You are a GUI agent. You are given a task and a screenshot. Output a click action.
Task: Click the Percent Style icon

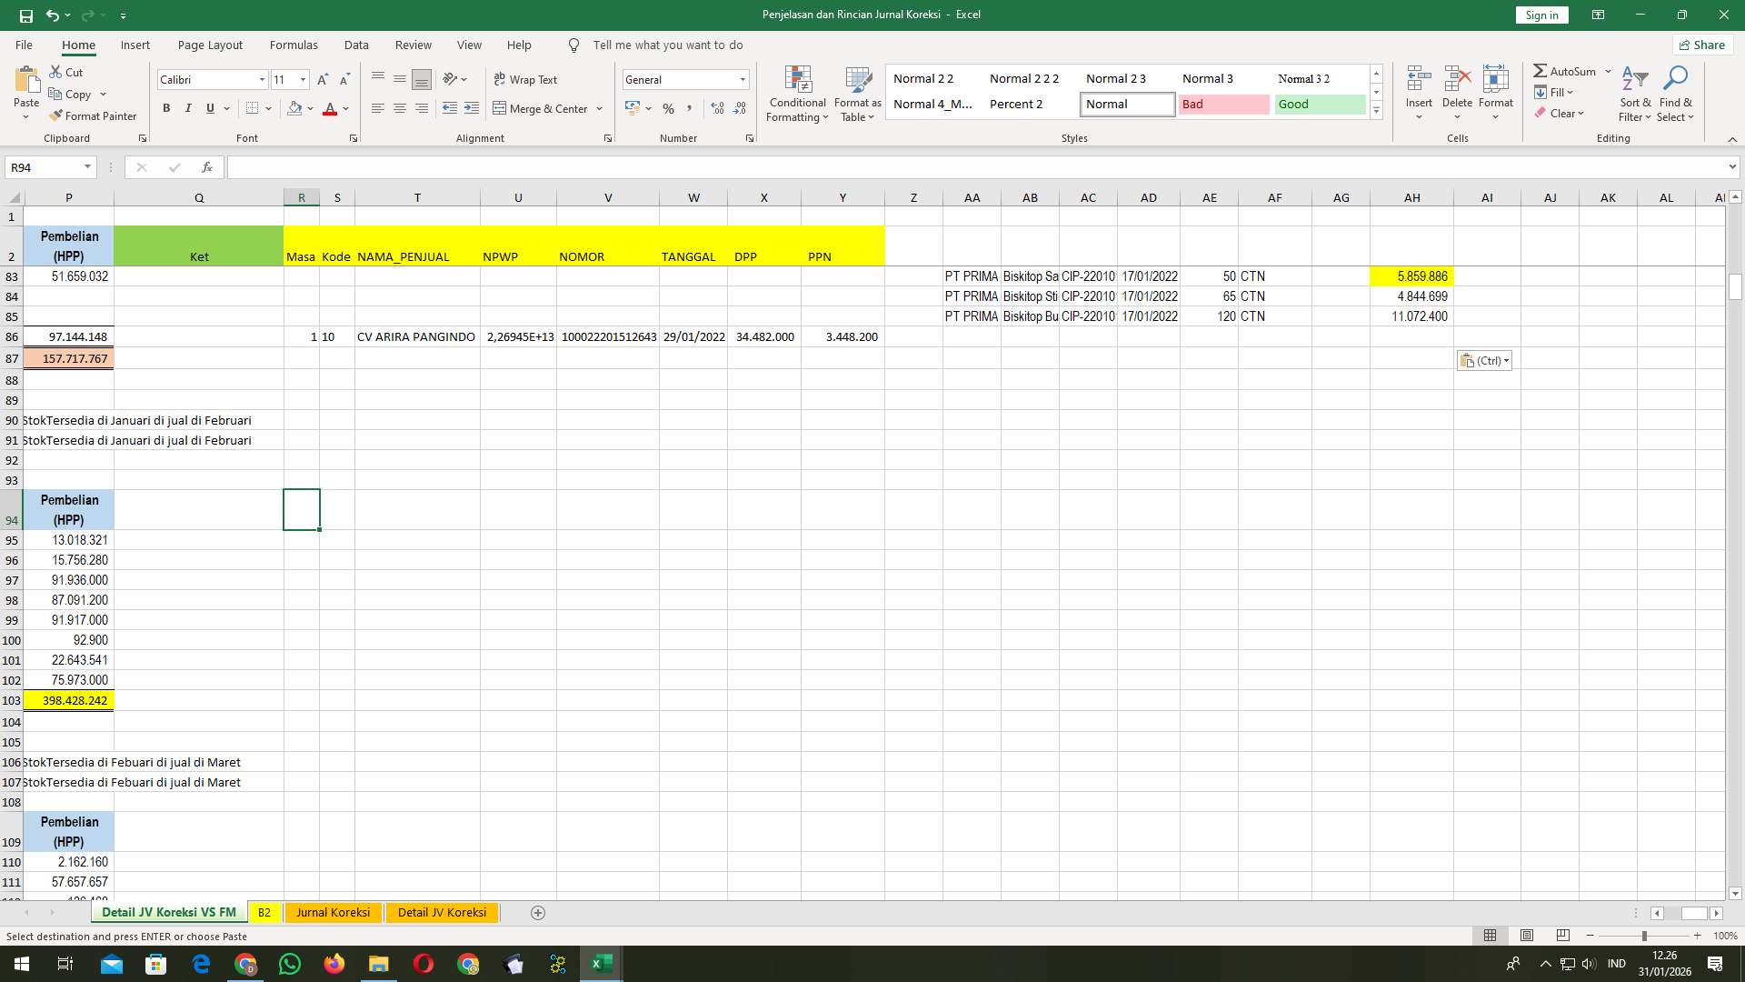668,108
